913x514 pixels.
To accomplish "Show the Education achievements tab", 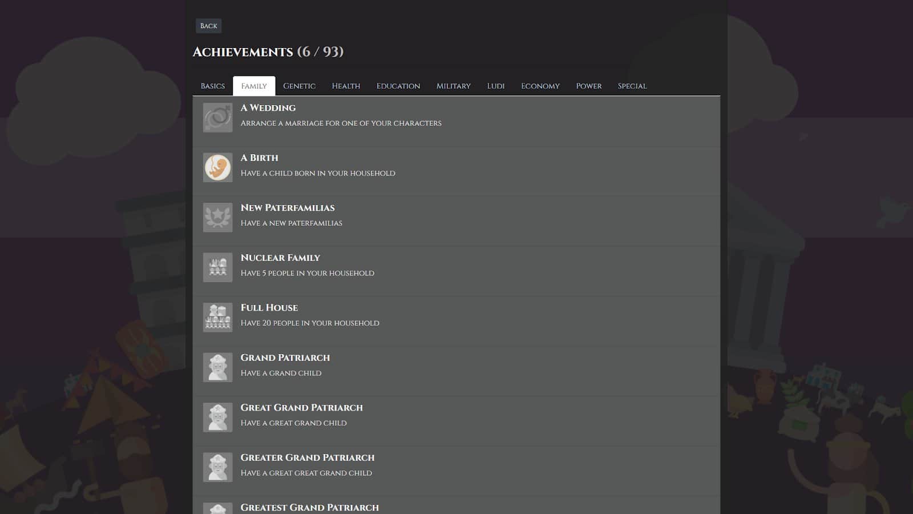I will point(398,86).
